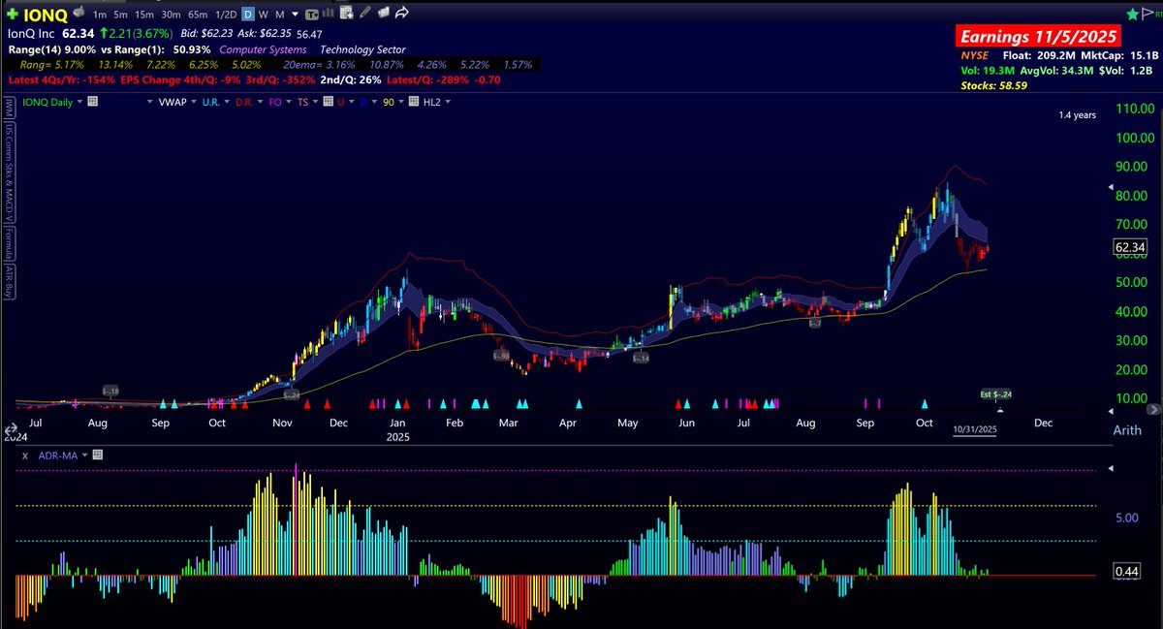Click the grid icon before HL2

click(414, 101)
